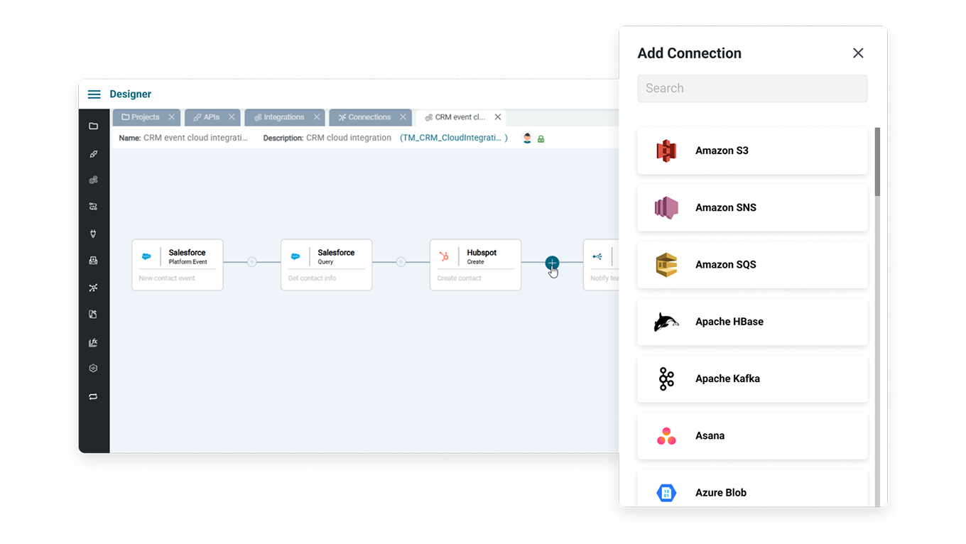
Task: Switch to the Projects tab
Action: (x=141, y=117)
